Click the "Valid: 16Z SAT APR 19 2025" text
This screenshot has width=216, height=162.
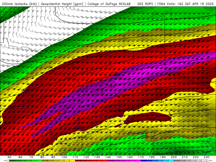190,4
